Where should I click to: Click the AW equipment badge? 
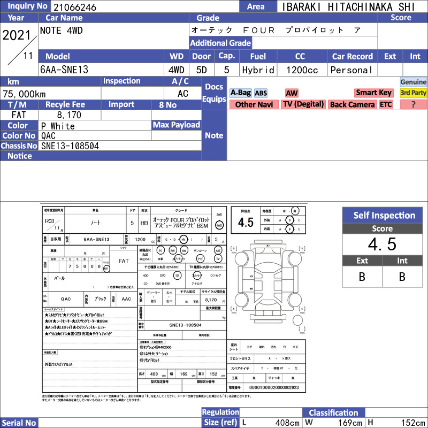click(292, 93)
